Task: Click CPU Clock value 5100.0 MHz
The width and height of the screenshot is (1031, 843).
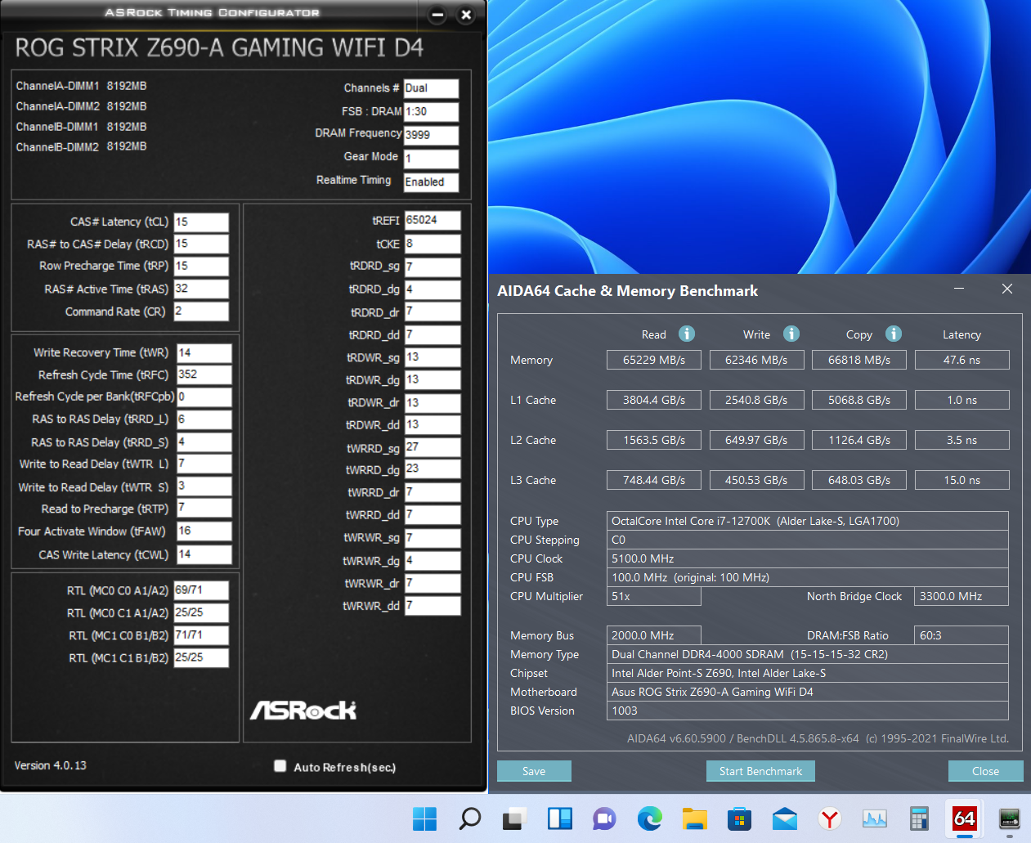Action: pos(808,558)
